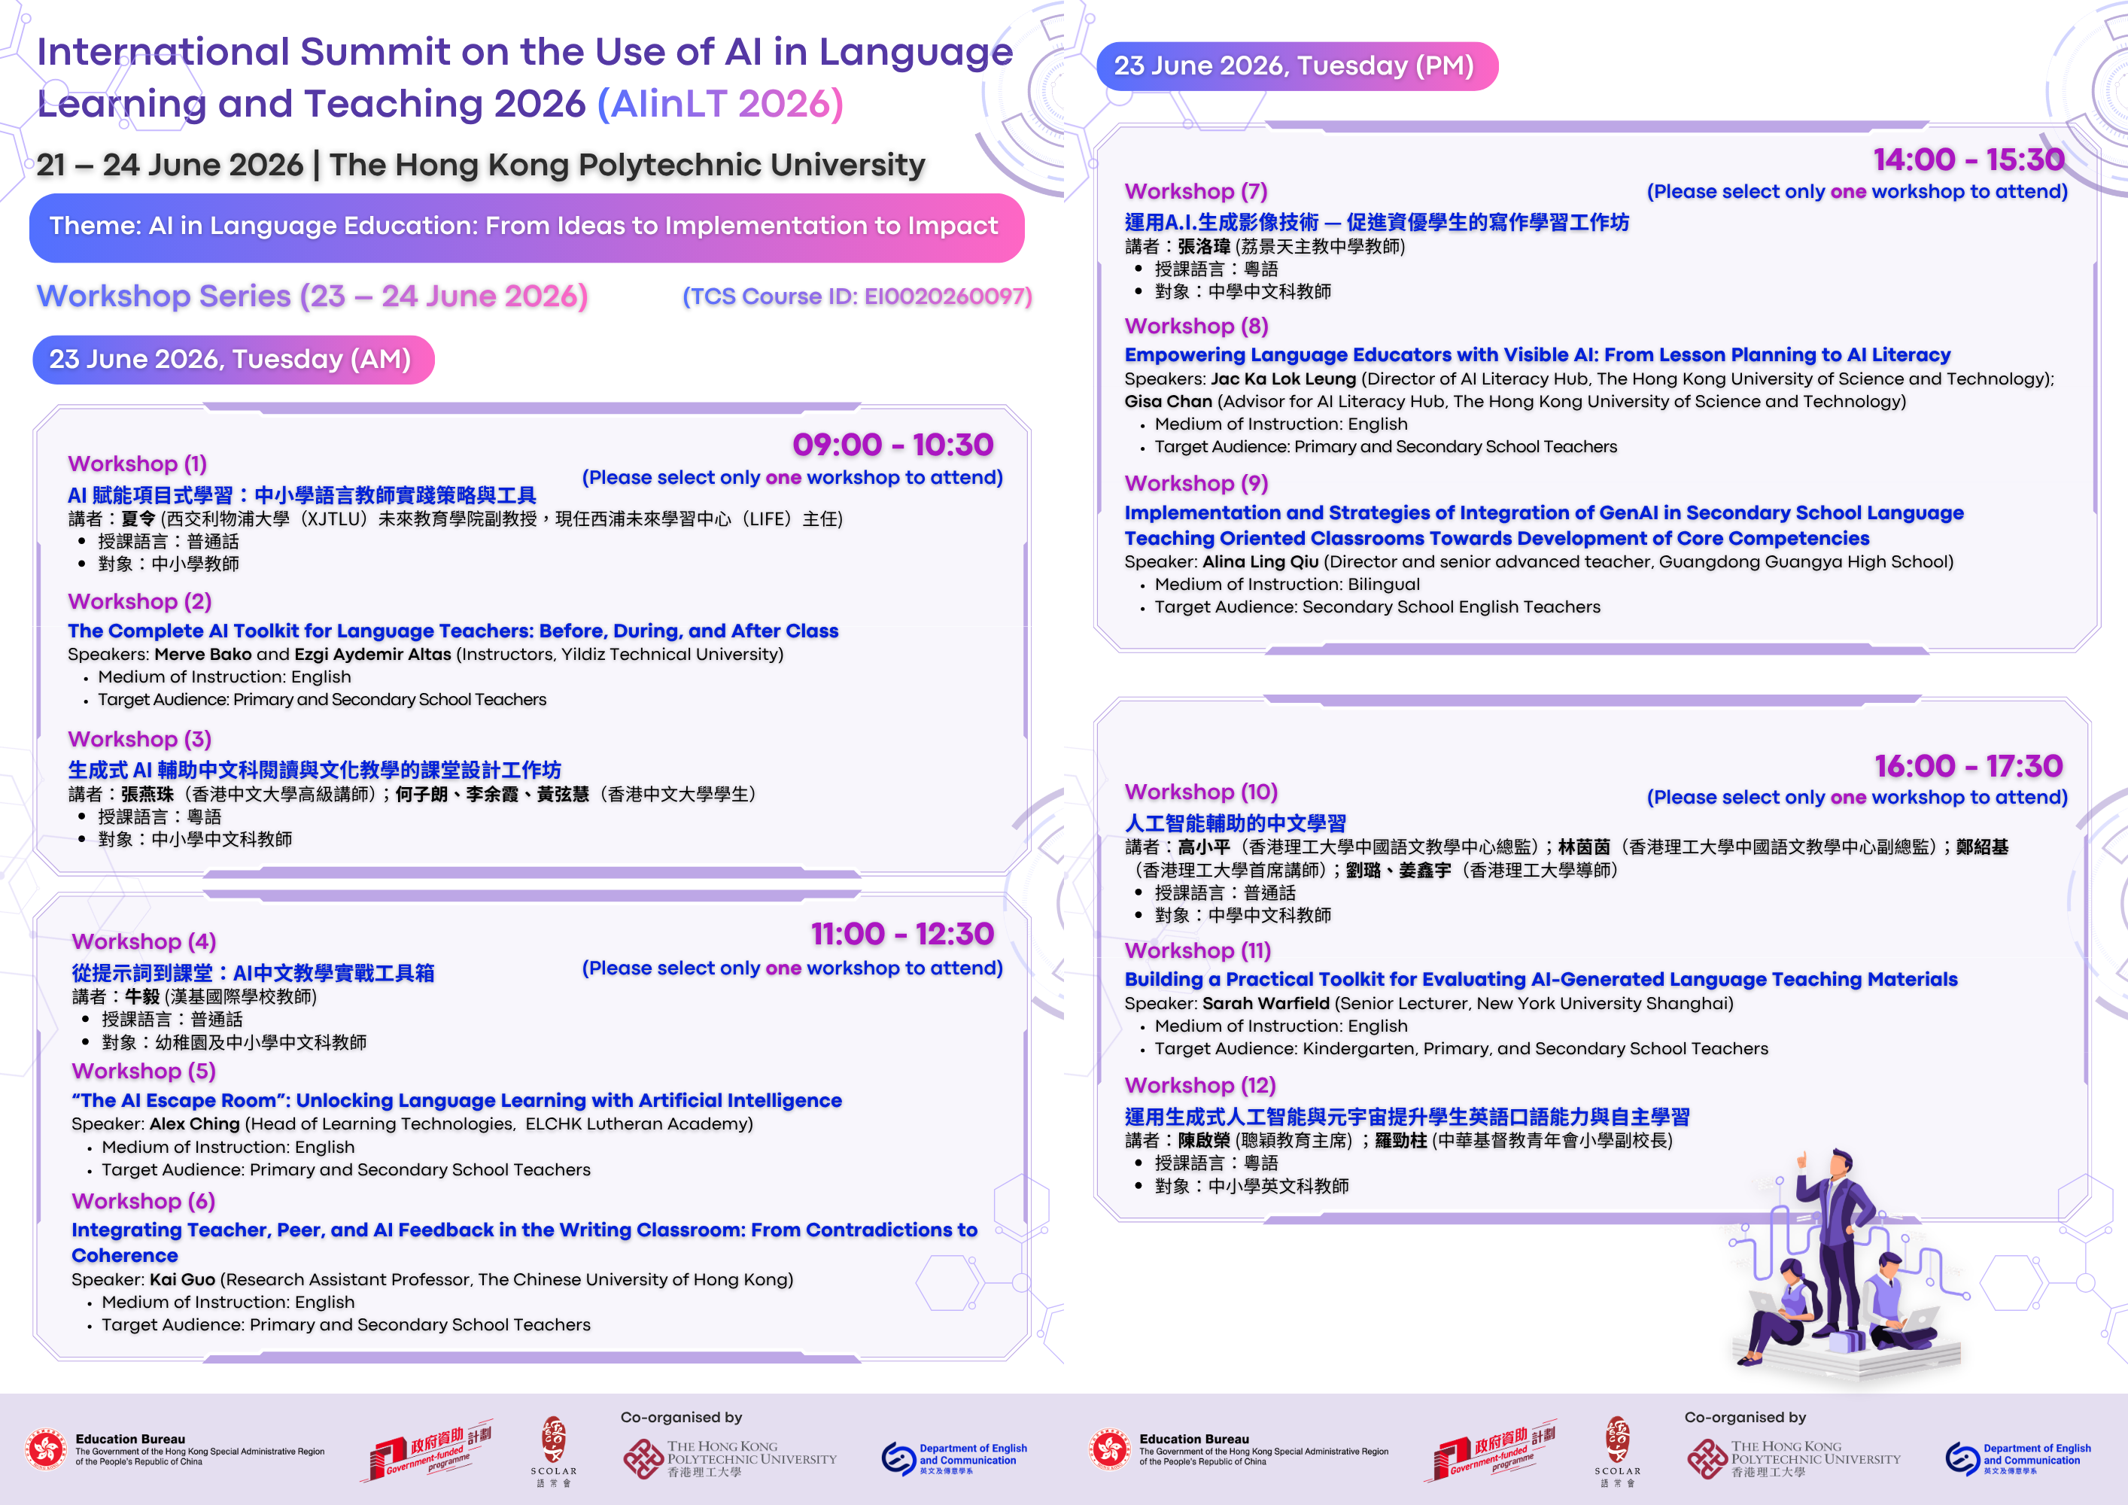Image resolution: width=2128 pixels, height=1505 pixels.
Task: Click the right Education Bureau emblem logo
Action: 1109,1449
